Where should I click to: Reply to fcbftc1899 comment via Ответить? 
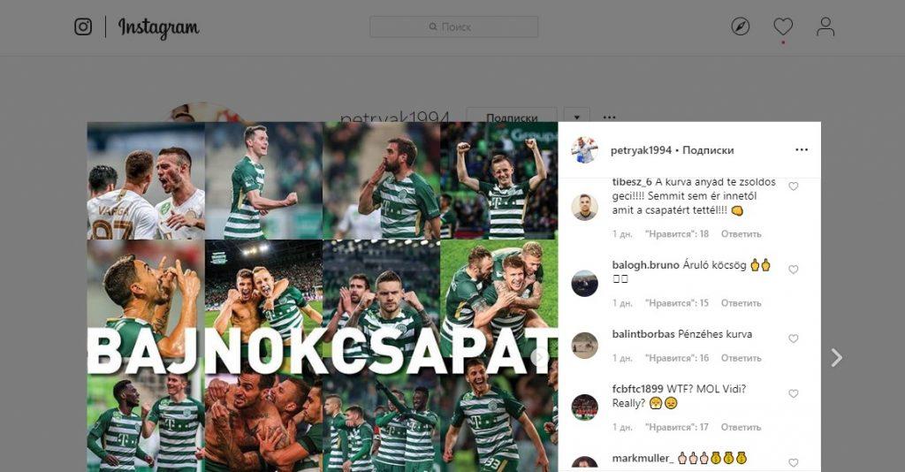tap(741, 427)
